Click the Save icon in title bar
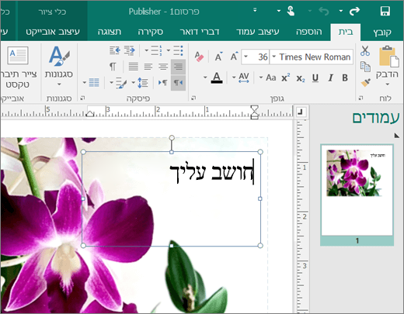 (x=385, y=12)
